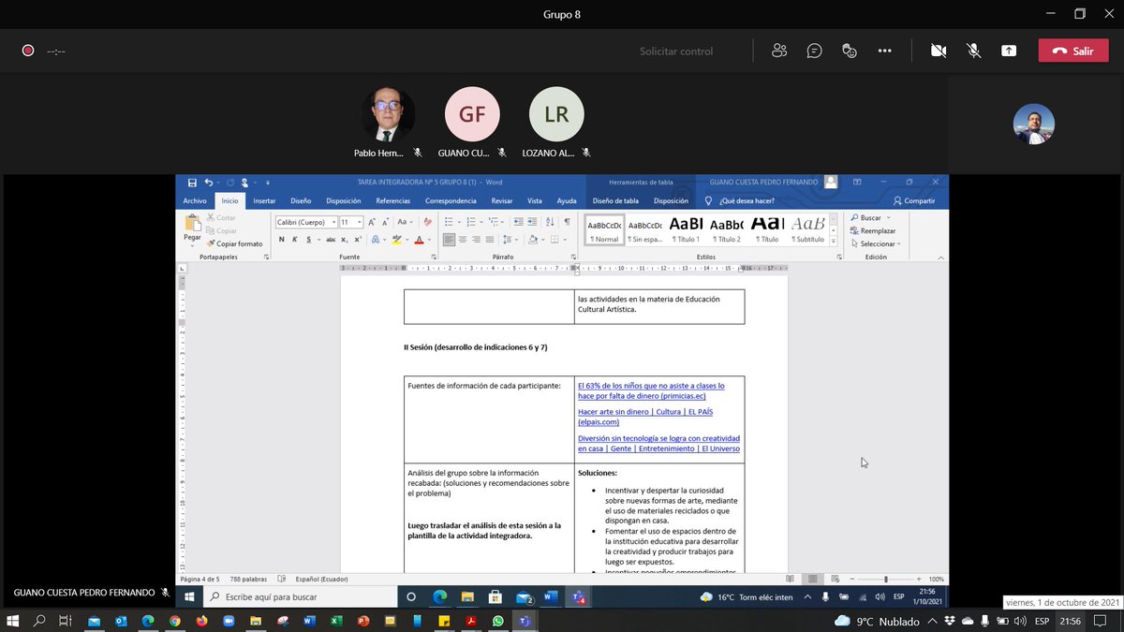Open the primicias.ec 63% de los niños link
This screenshot has width=1124, height=632.
click(x=651, y=390)
